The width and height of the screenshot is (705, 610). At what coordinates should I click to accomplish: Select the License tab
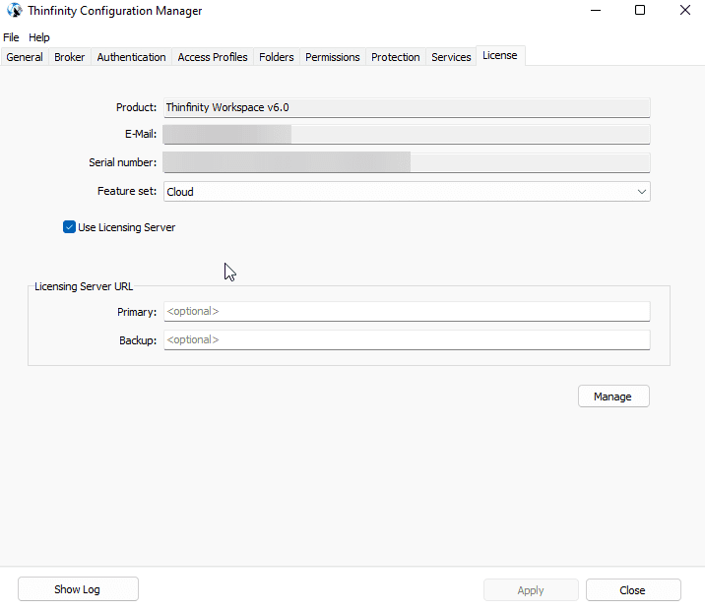(500, 55)
